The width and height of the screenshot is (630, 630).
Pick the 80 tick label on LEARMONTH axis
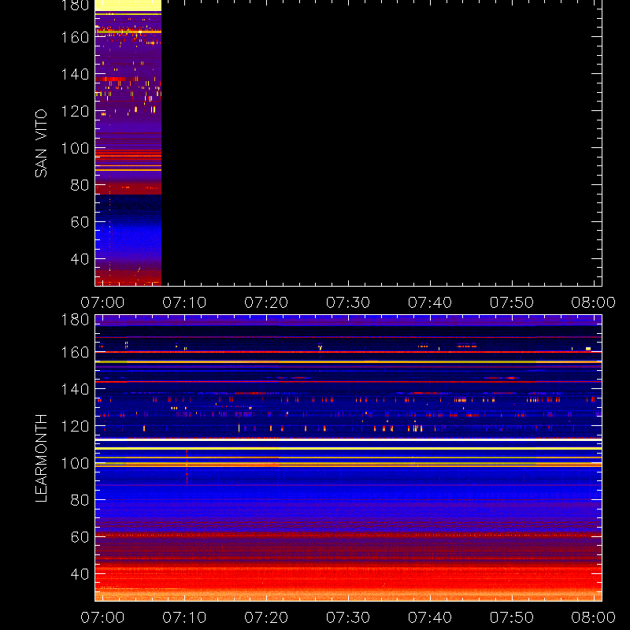[x=80, y=500]
